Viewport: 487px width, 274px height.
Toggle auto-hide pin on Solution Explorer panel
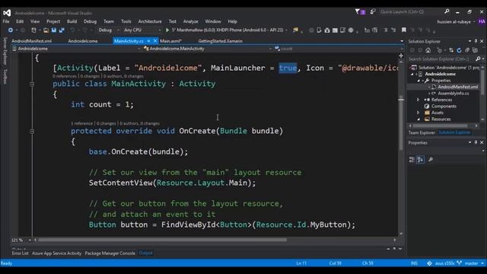[x=476, y=41]
